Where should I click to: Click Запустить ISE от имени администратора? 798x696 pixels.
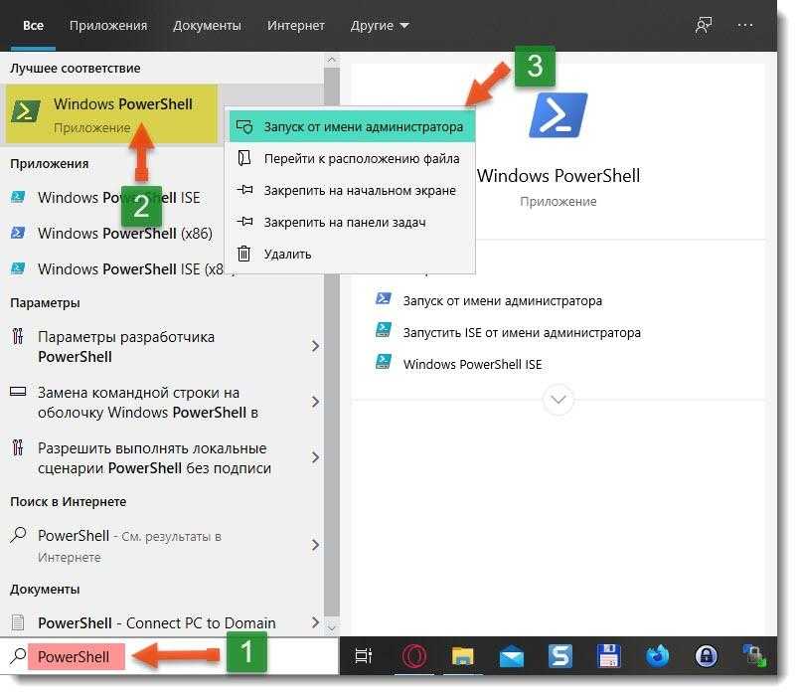click(x=521, y=332)
